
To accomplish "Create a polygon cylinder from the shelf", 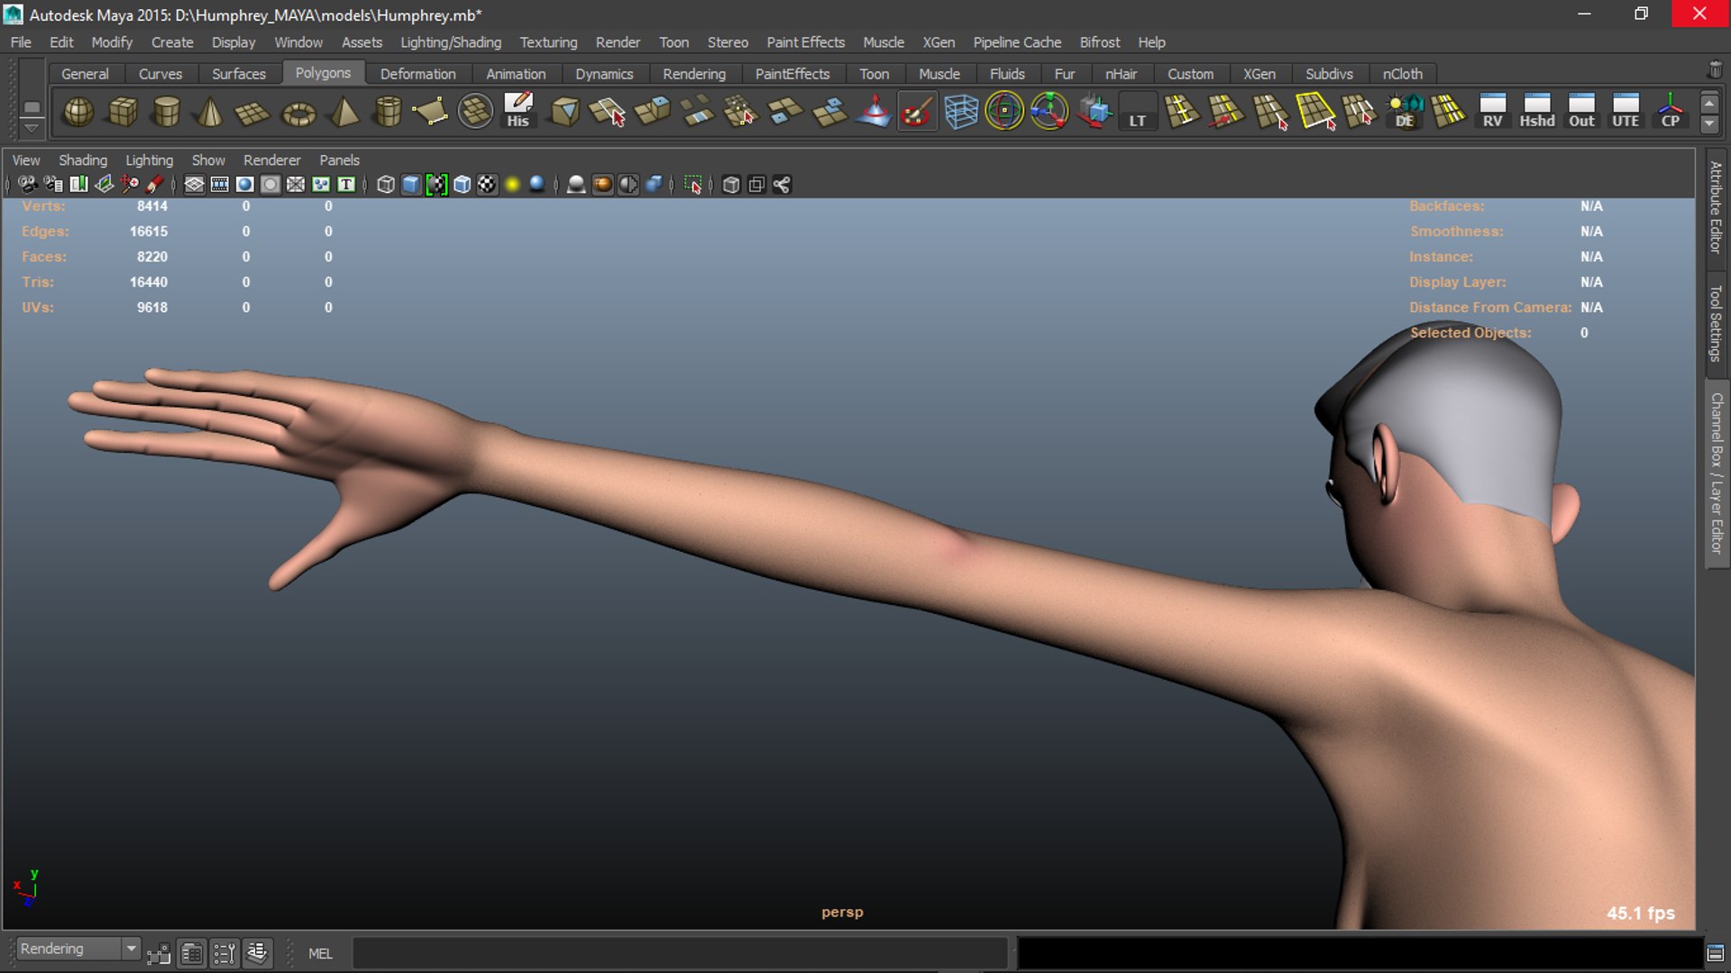I will tap(167, 112).
